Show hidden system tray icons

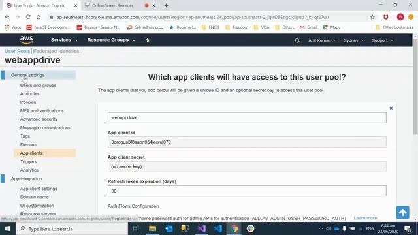pos(321,228)
